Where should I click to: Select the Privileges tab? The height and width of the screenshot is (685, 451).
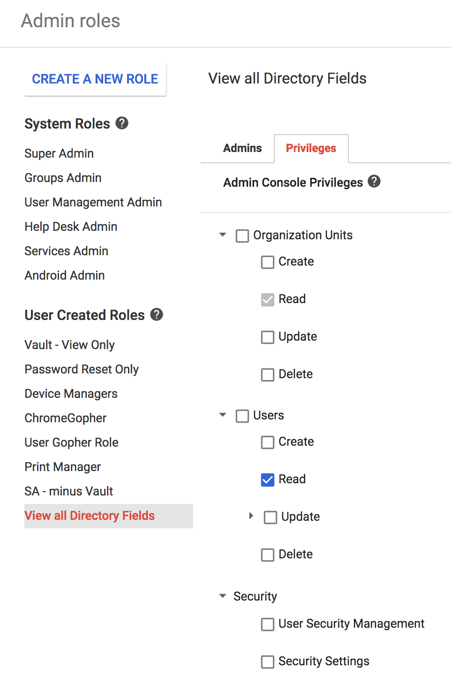[311, 148]
